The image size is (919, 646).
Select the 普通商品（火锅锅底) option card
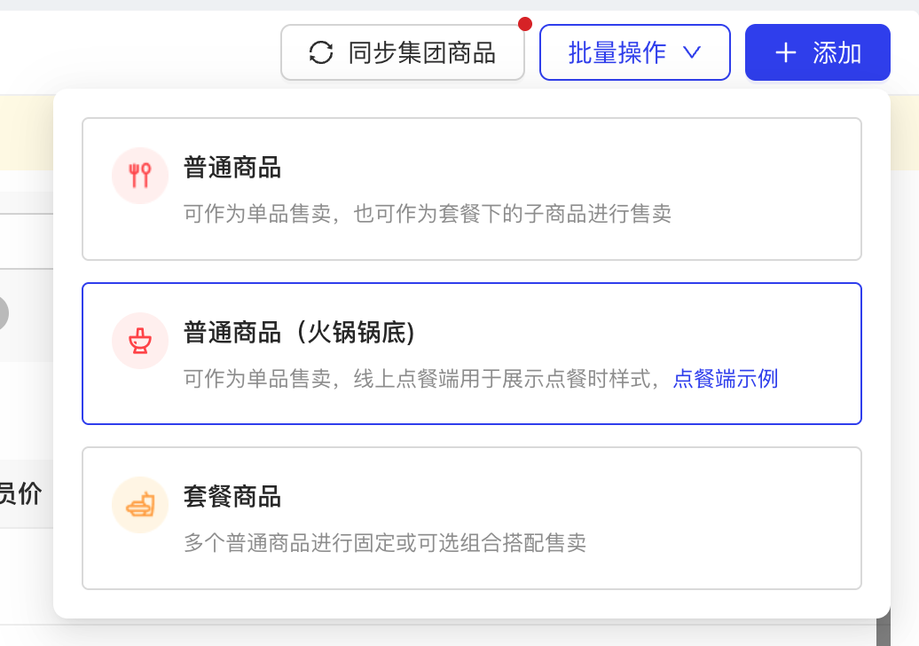pyautogui.click(x=472, y=353)
